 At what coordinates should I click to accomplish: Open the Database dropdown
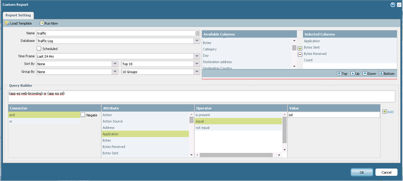[x=196, y=41]
